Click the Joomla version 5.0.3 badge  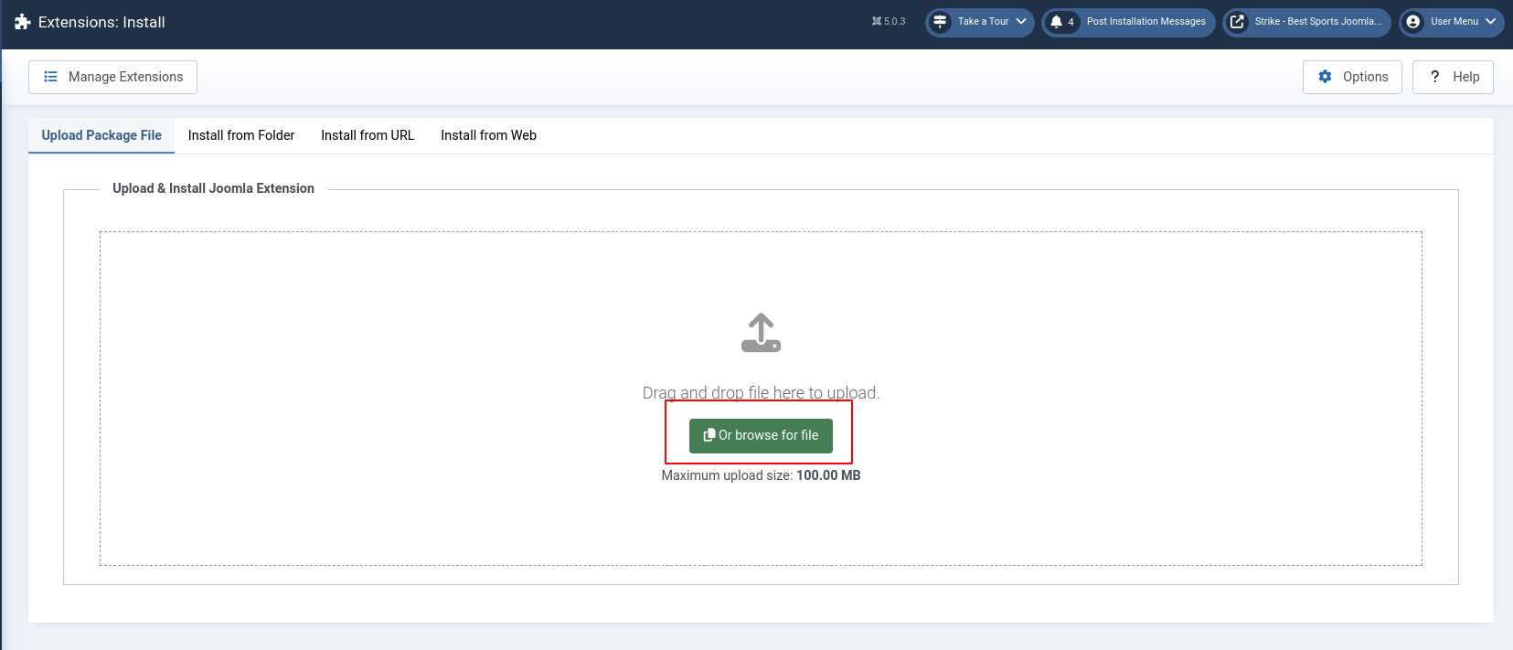(x=889, y=22)
